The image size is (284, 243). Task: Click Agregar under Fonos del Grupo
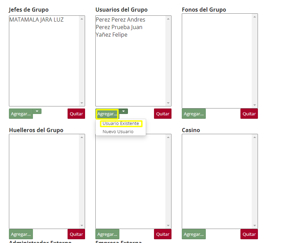[x=194, y=114]
